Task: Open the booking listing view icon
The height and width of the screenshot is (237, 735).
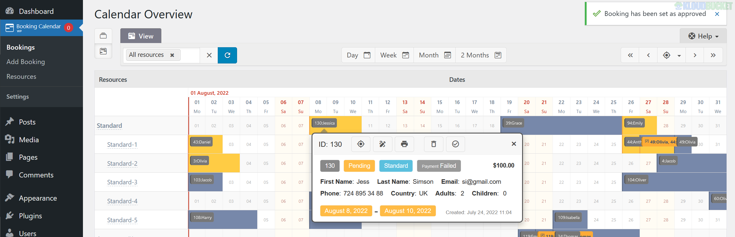Action: [x=103, y=36]
